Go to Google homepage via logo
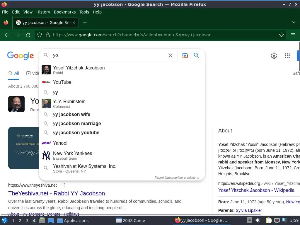This screenshot has width=300, height=225. [20, 56]
